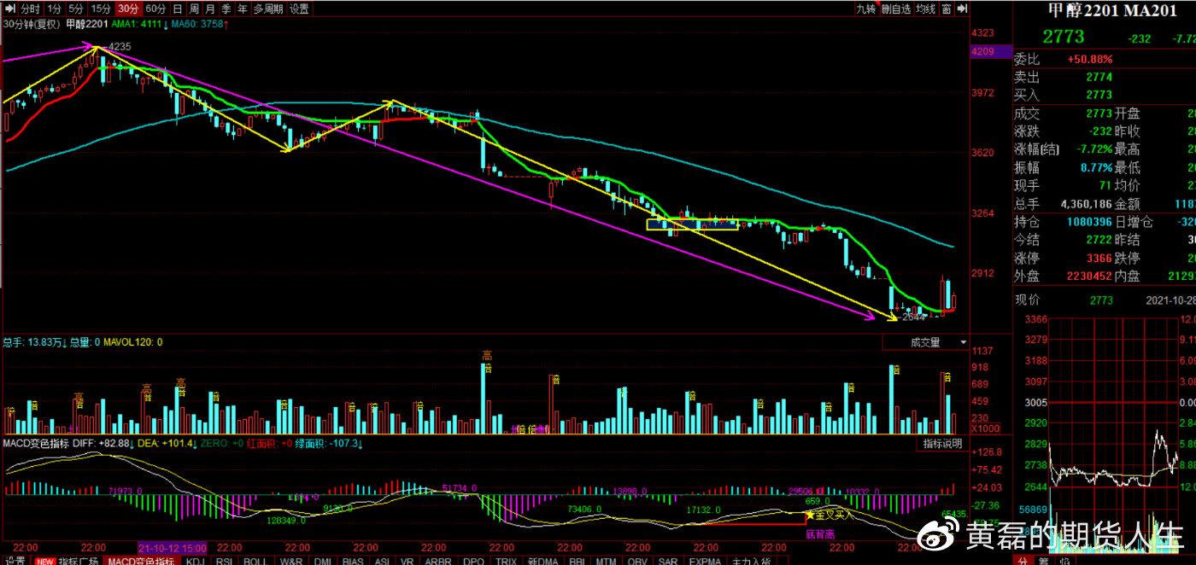Select BBI indicator tab
The height and width of the screenshot is (565, 1196).
577,561
